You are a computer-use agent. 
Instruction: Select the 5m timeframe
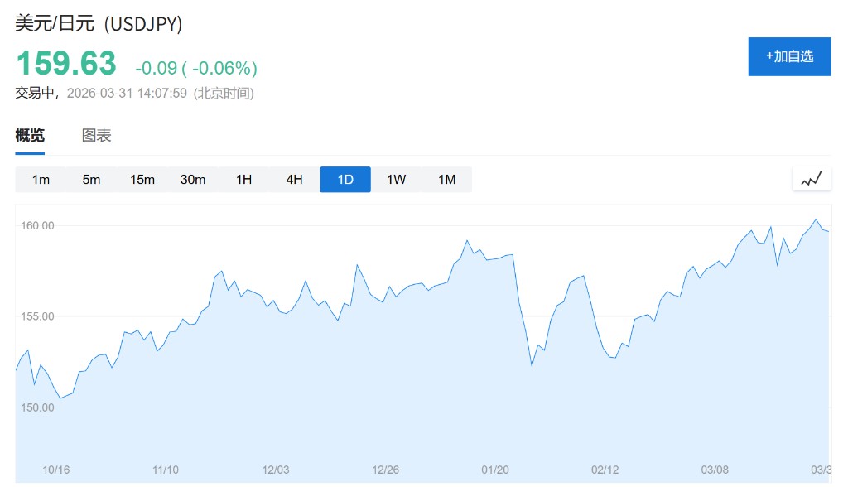tap(91, 180)
